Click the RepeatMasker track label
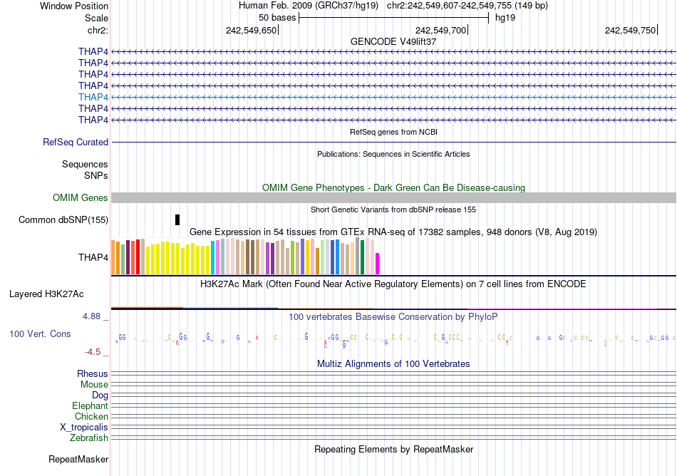Image resolution: width=677 pixels, height=476 pixels. coord(78,459)
